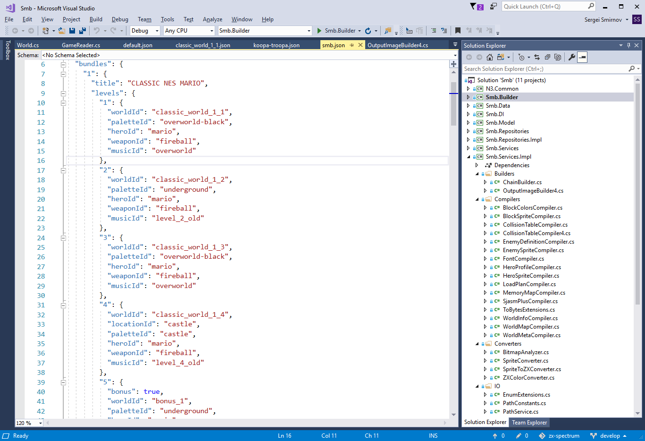This screenshot has width=645, height=441.
Task: Switch to the Team Explorer tab
Action: [529, 423]
